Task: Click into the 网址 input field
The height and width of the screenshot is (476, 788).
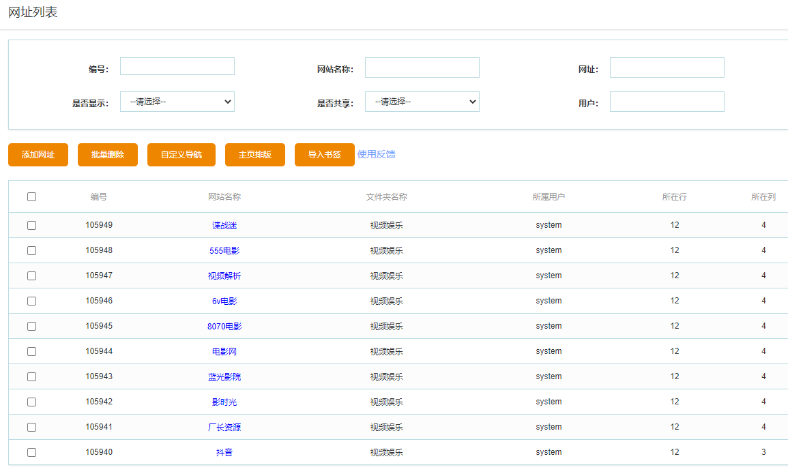Action: (x=667, y=68)
